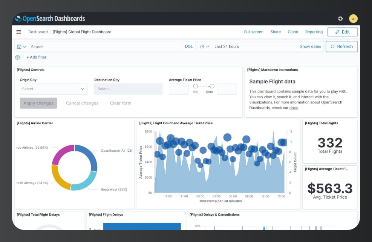
Task: Click Clear form
Action: [x=121, y=103]
